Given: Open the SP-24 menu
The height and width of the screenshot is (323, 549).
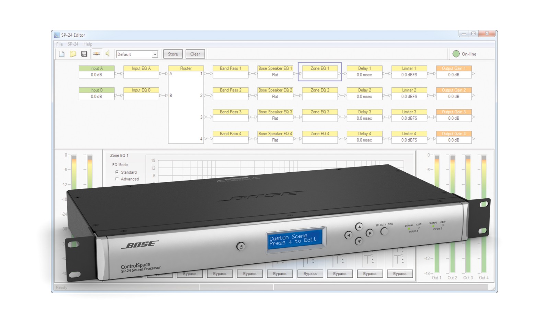Looking at the screenshot, I should (x=73, y=44).
